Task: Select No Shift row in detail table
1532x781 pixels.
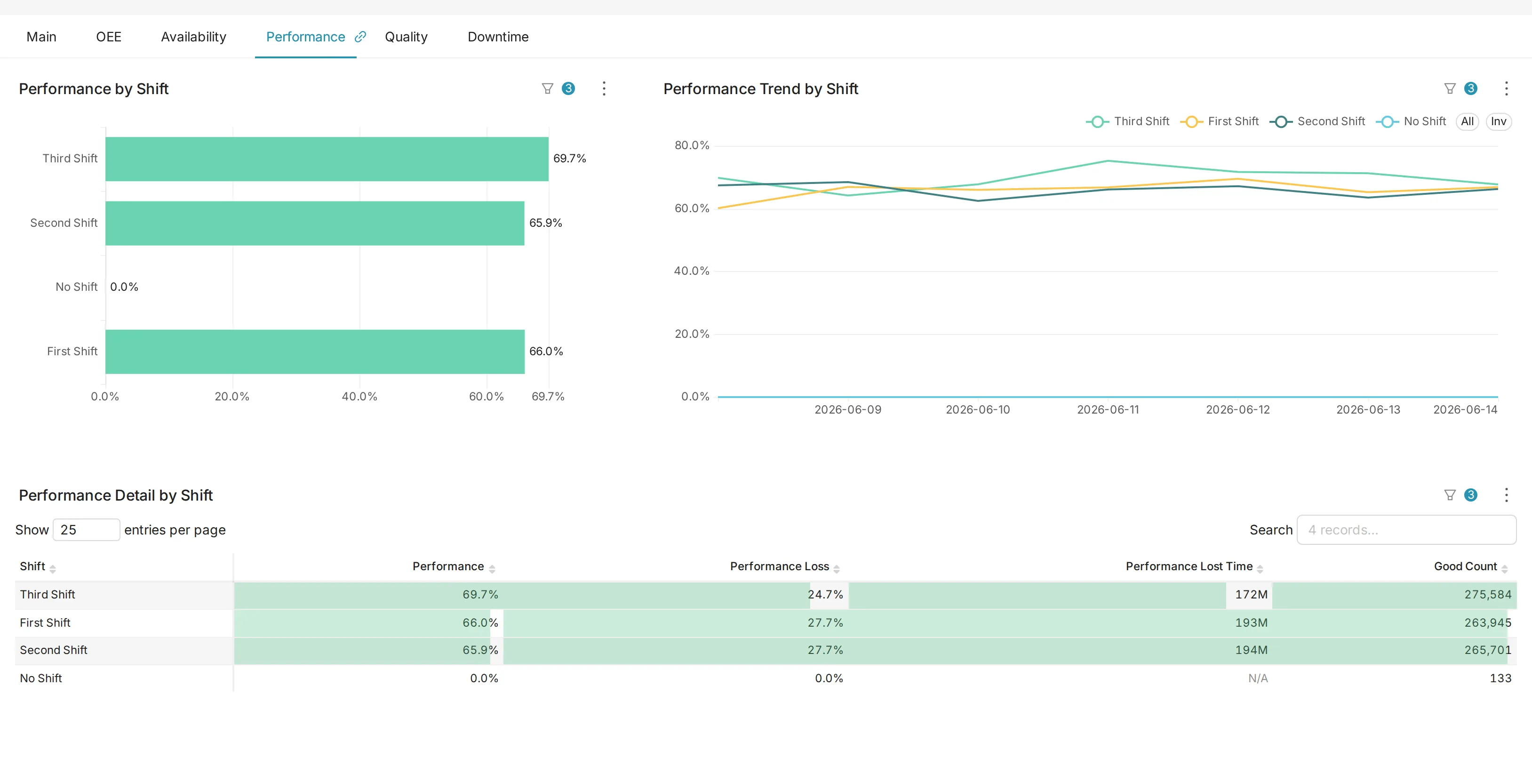Action: 766,678
